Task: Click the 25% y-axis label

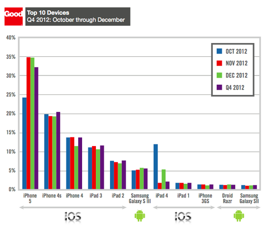Action: coord(11,95)
